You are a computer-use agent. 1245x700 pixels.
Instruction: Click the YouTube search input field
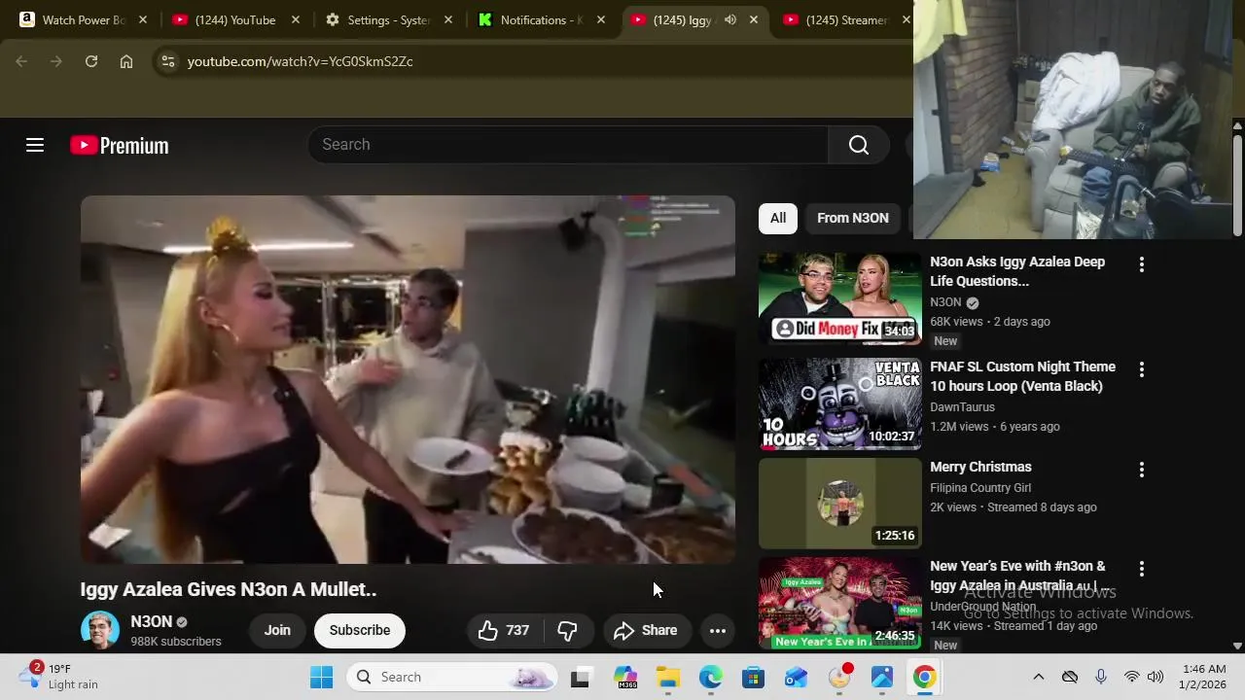[569, 145]
